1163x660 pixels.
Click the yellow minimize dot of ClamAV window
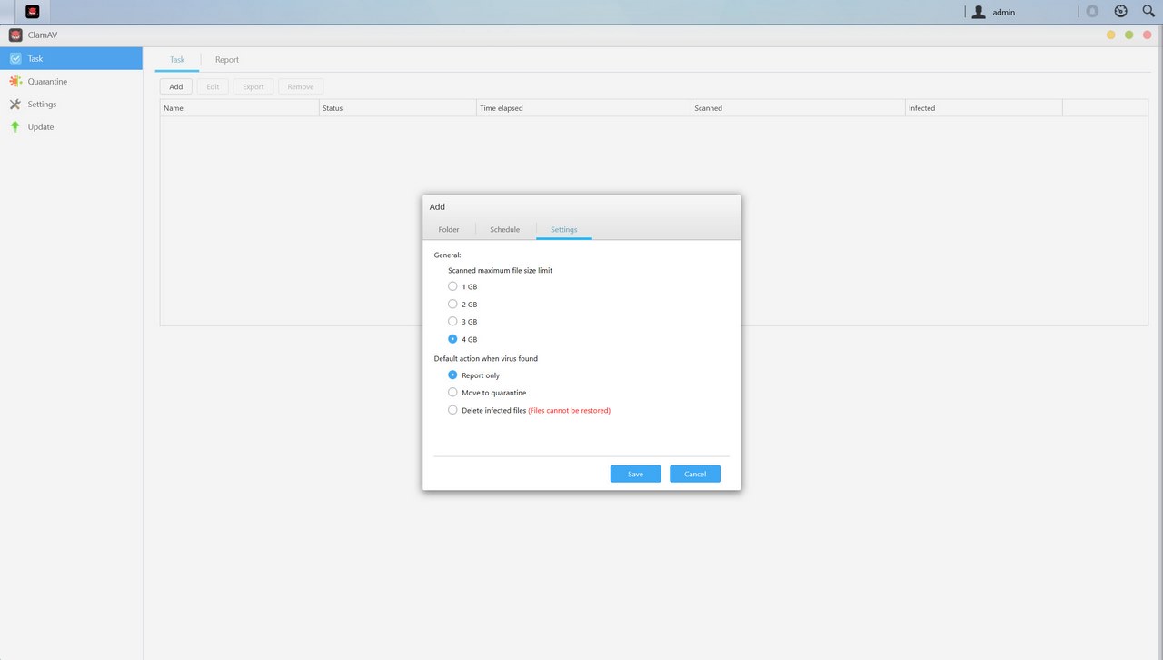(x=1110, y=35)
